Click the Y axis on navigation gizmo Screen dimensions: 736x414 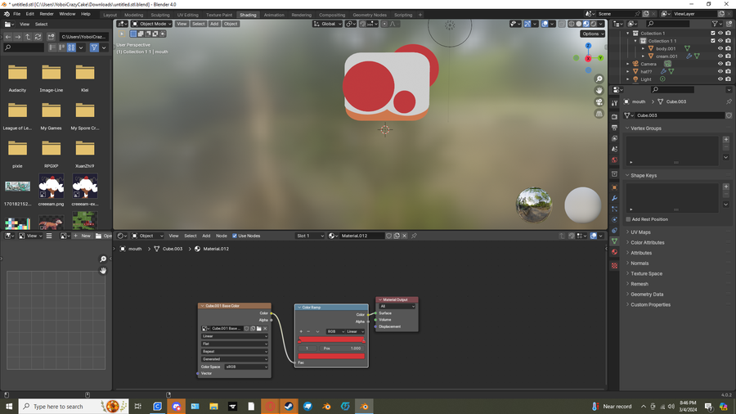pyautogui.click(x=600, y=58)
